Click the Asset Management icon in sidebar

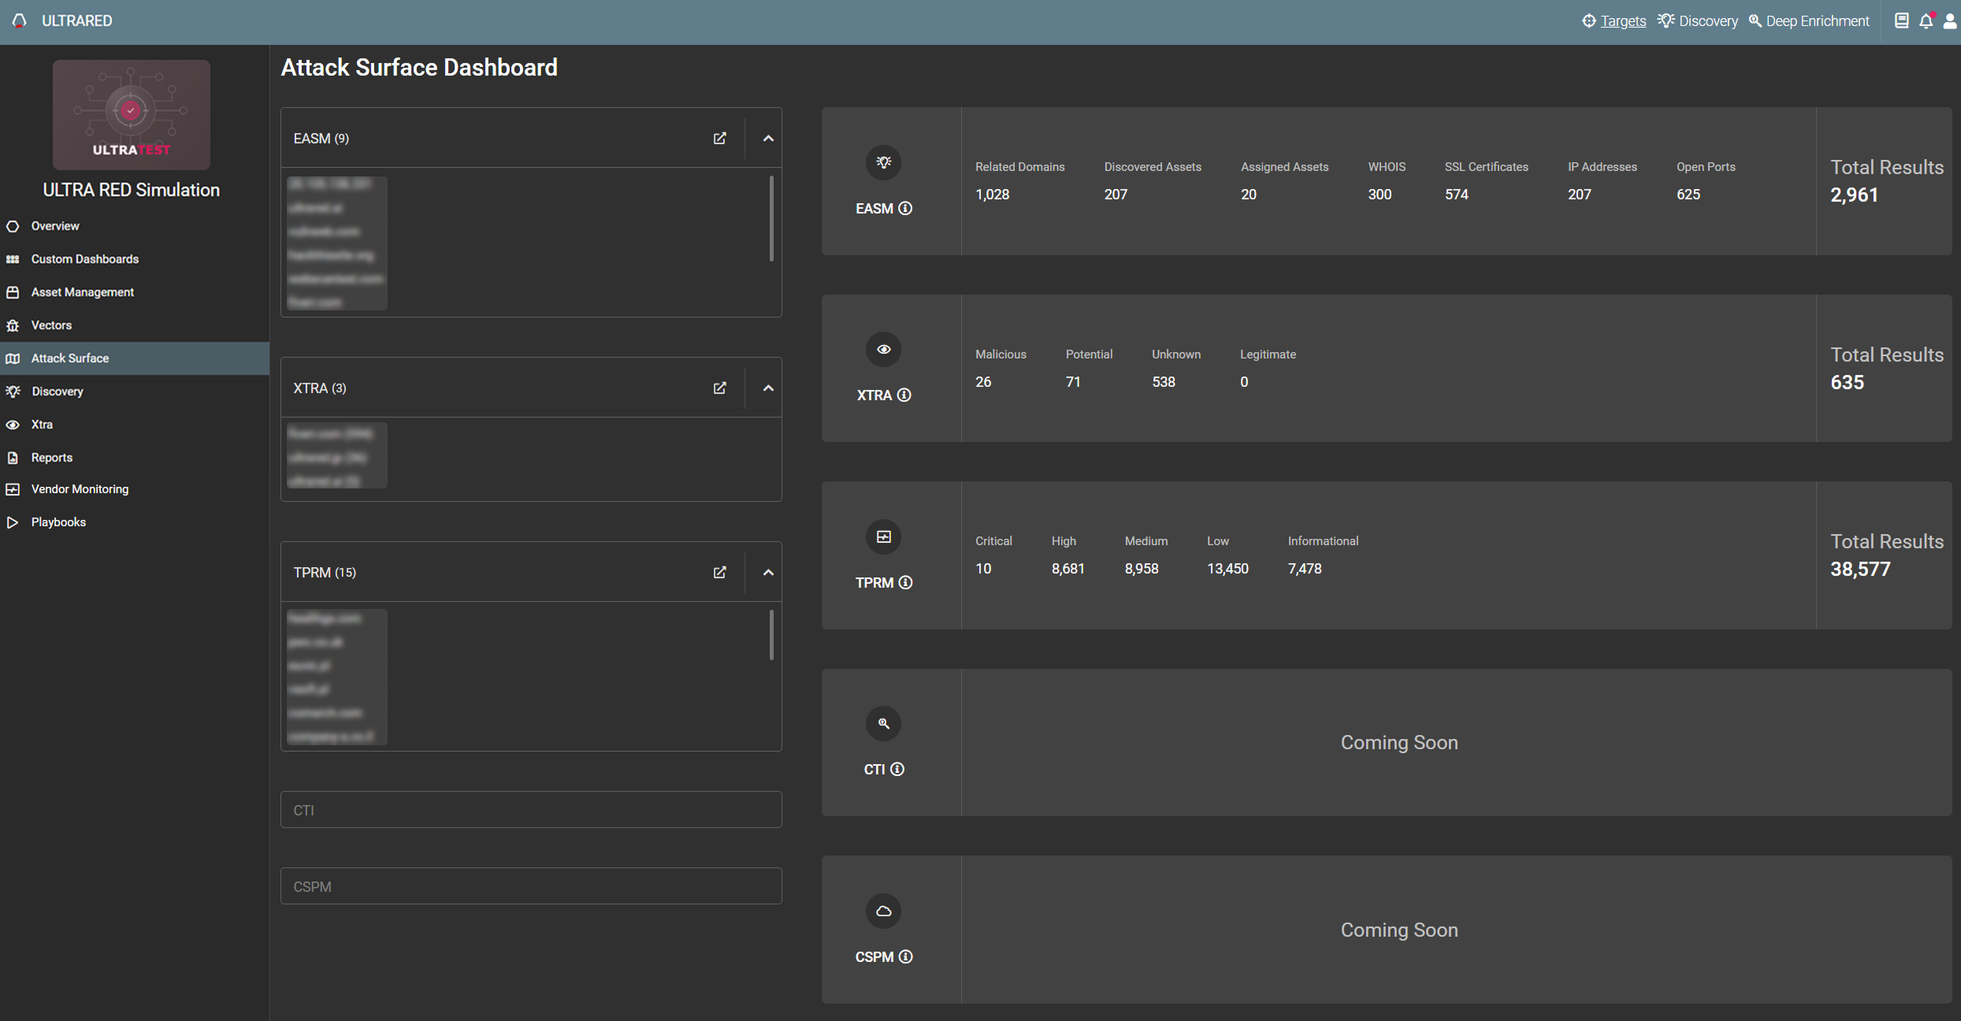(13, 292)
